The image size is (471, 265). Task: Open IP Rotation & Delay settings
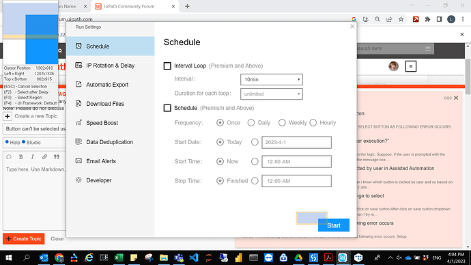click(111, 66)
